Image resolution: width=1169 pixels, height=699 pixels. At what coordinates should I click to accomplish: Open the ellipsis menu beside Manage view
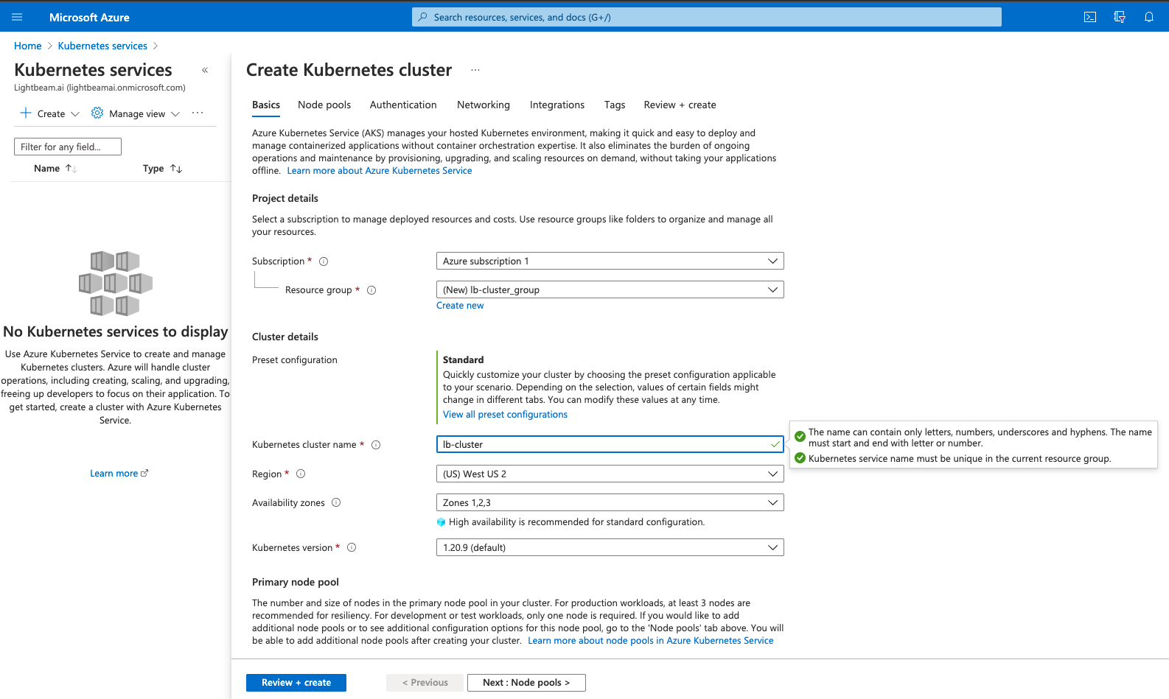pyautogui.click(x=198, y=113)
